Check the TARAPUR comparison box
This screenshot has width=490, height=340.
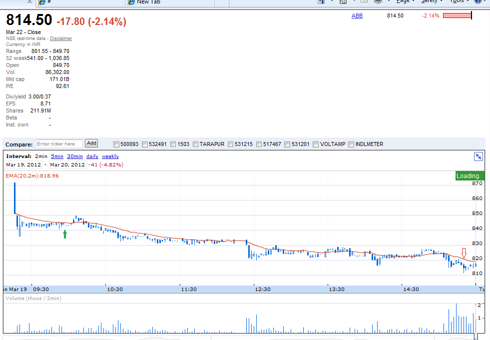point(196,144)
